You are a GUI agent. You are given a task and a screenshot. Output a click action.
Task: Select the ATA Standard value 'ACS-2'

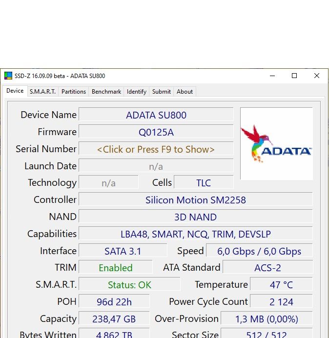pos(267,267)
